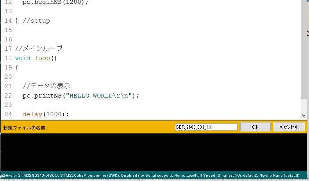Click 'Smallest (-Os default)' in status bar
The width and height of the screenshot is (309, 181).
(x=238, y=176)
